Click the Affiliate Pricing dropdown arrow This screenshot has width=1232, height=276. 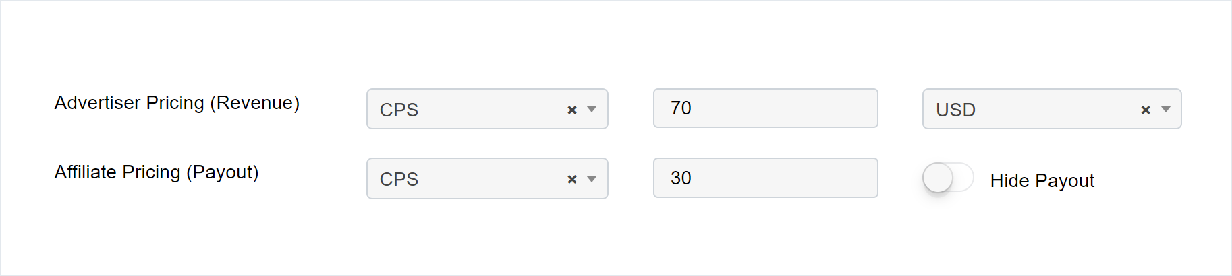pyautogui.click(x=592, y=179)
